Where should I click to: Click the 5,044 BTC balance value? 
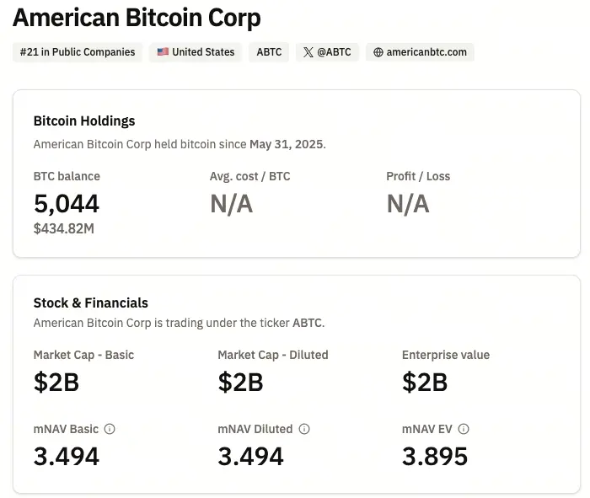[x=67, y=203]
